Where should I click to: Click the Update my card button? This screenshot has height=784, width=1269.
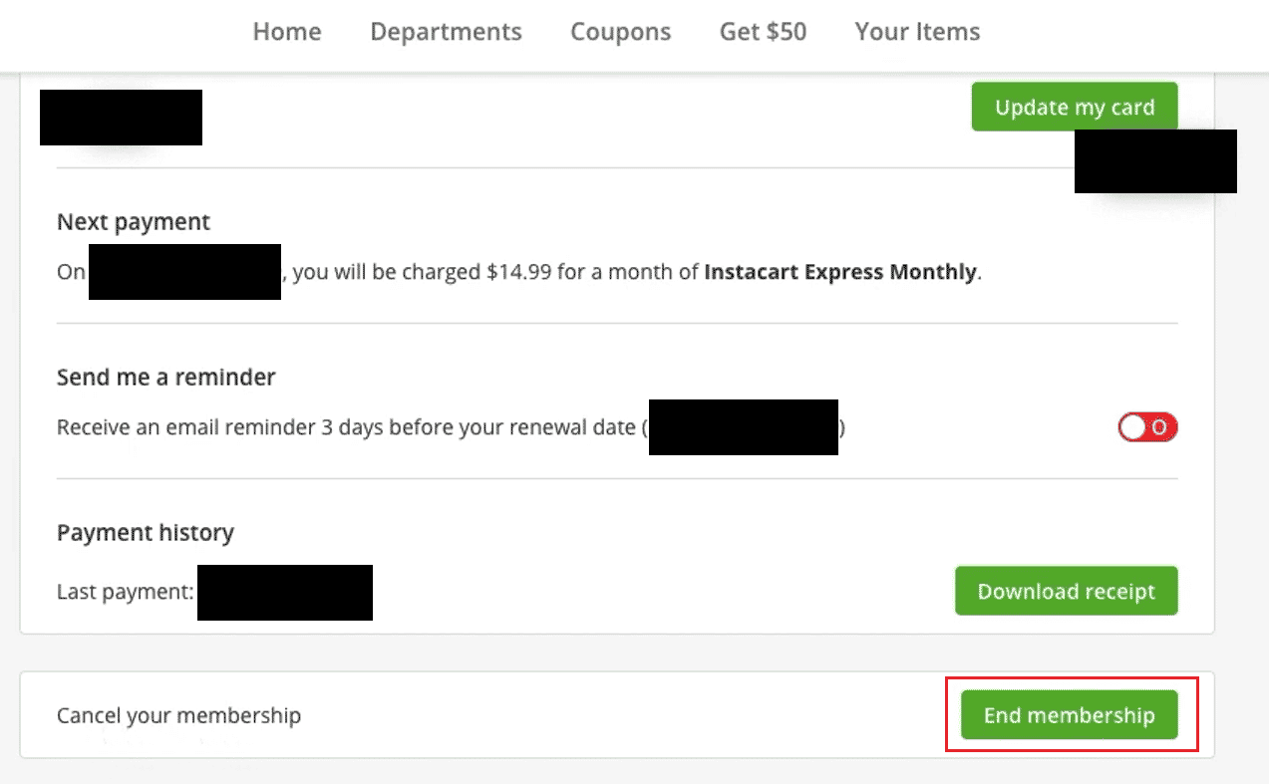[1075, 107]
